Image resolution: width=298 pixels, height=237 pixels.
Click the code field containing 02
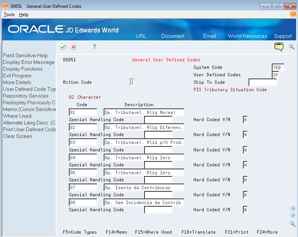(x=83, y=127)
